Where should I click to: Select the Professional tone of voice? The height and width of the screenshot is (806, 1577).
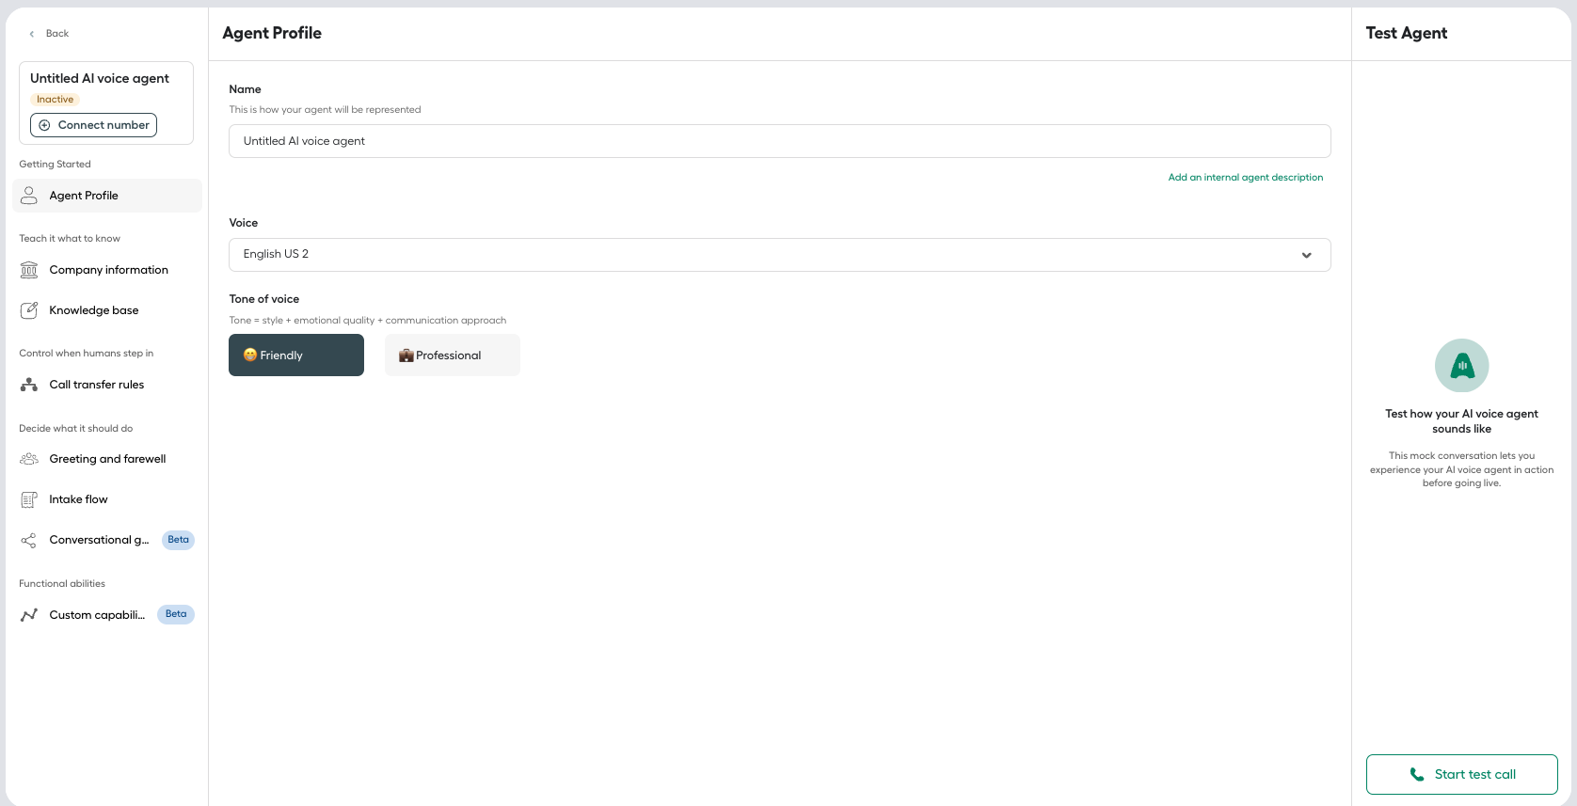pyautogui.click(x=453, y=356)
